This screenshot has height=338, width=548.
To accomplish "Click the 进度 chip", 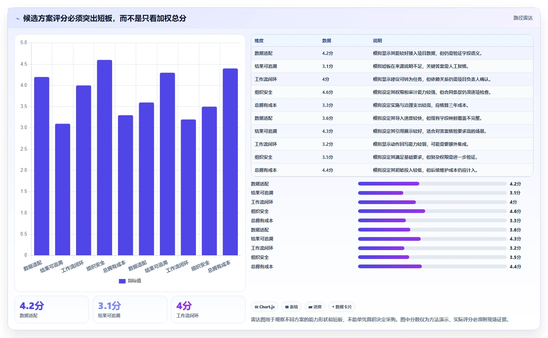I will [x=315, y=307].
